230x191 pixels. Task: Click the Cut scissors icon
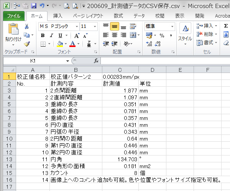pos(26,26)
